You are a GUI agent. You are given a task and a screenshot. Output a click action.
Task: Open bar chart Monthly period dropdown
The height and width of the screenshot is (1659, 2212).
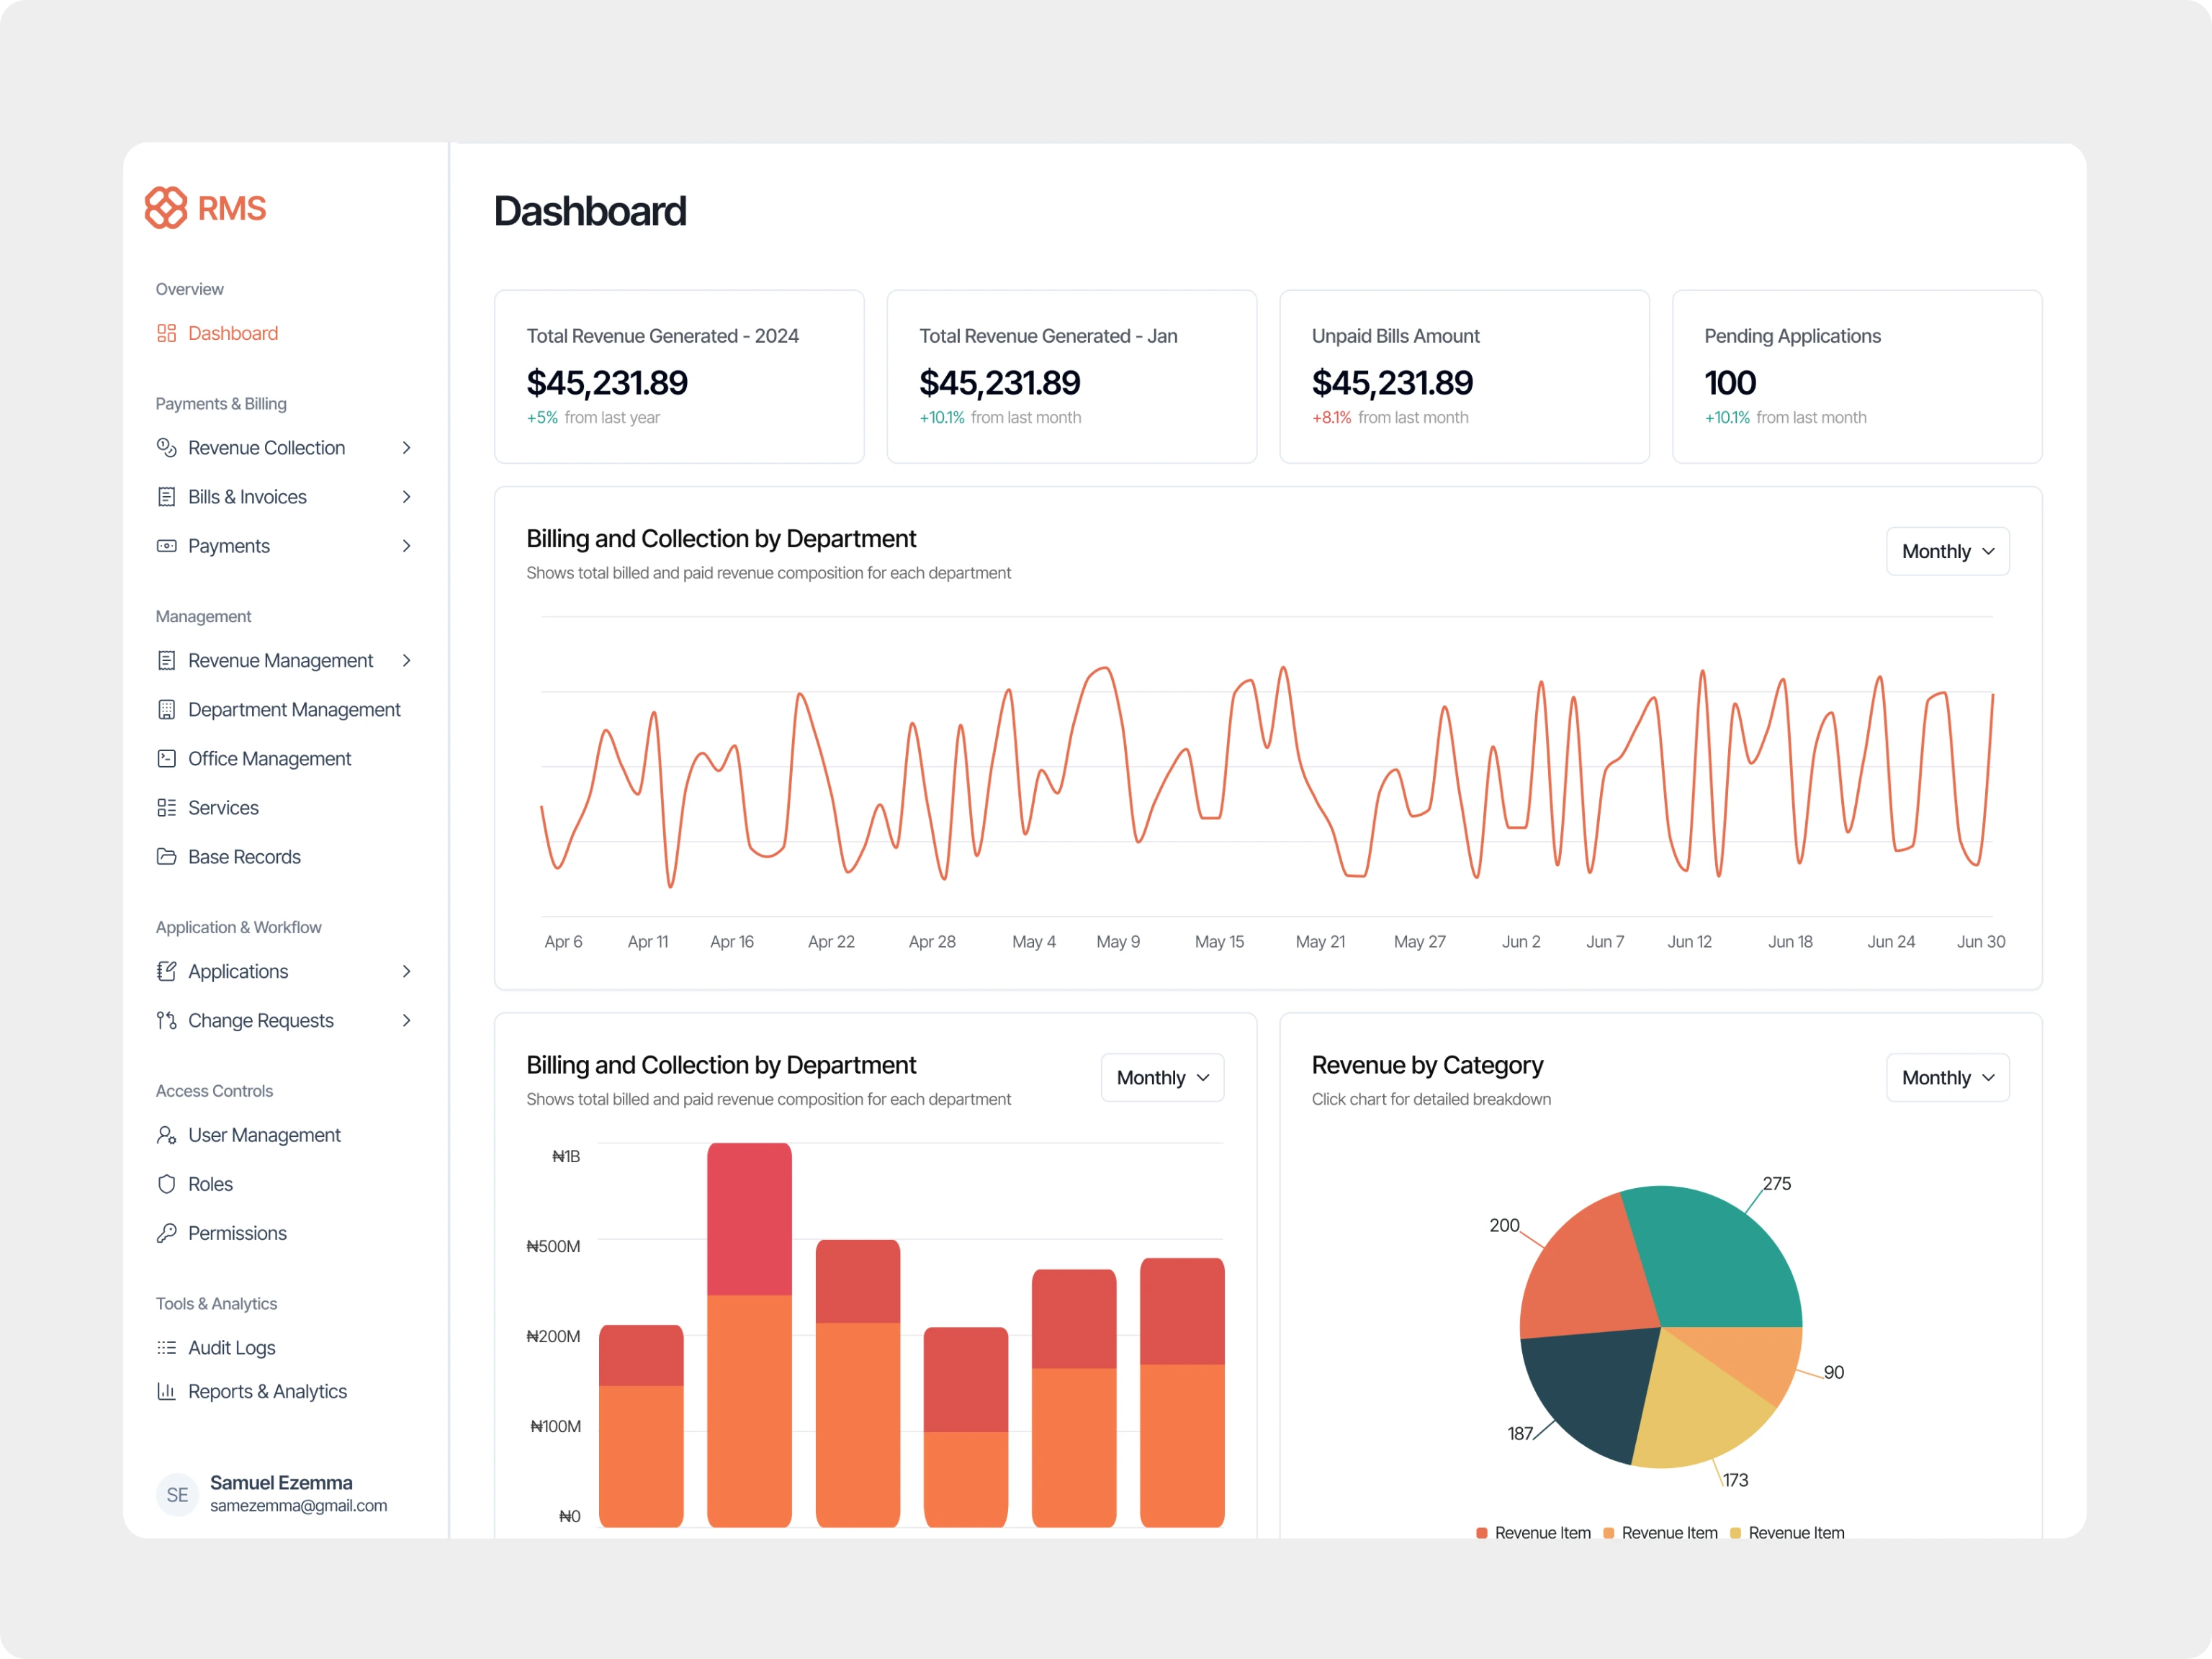pos(1161,1077)
